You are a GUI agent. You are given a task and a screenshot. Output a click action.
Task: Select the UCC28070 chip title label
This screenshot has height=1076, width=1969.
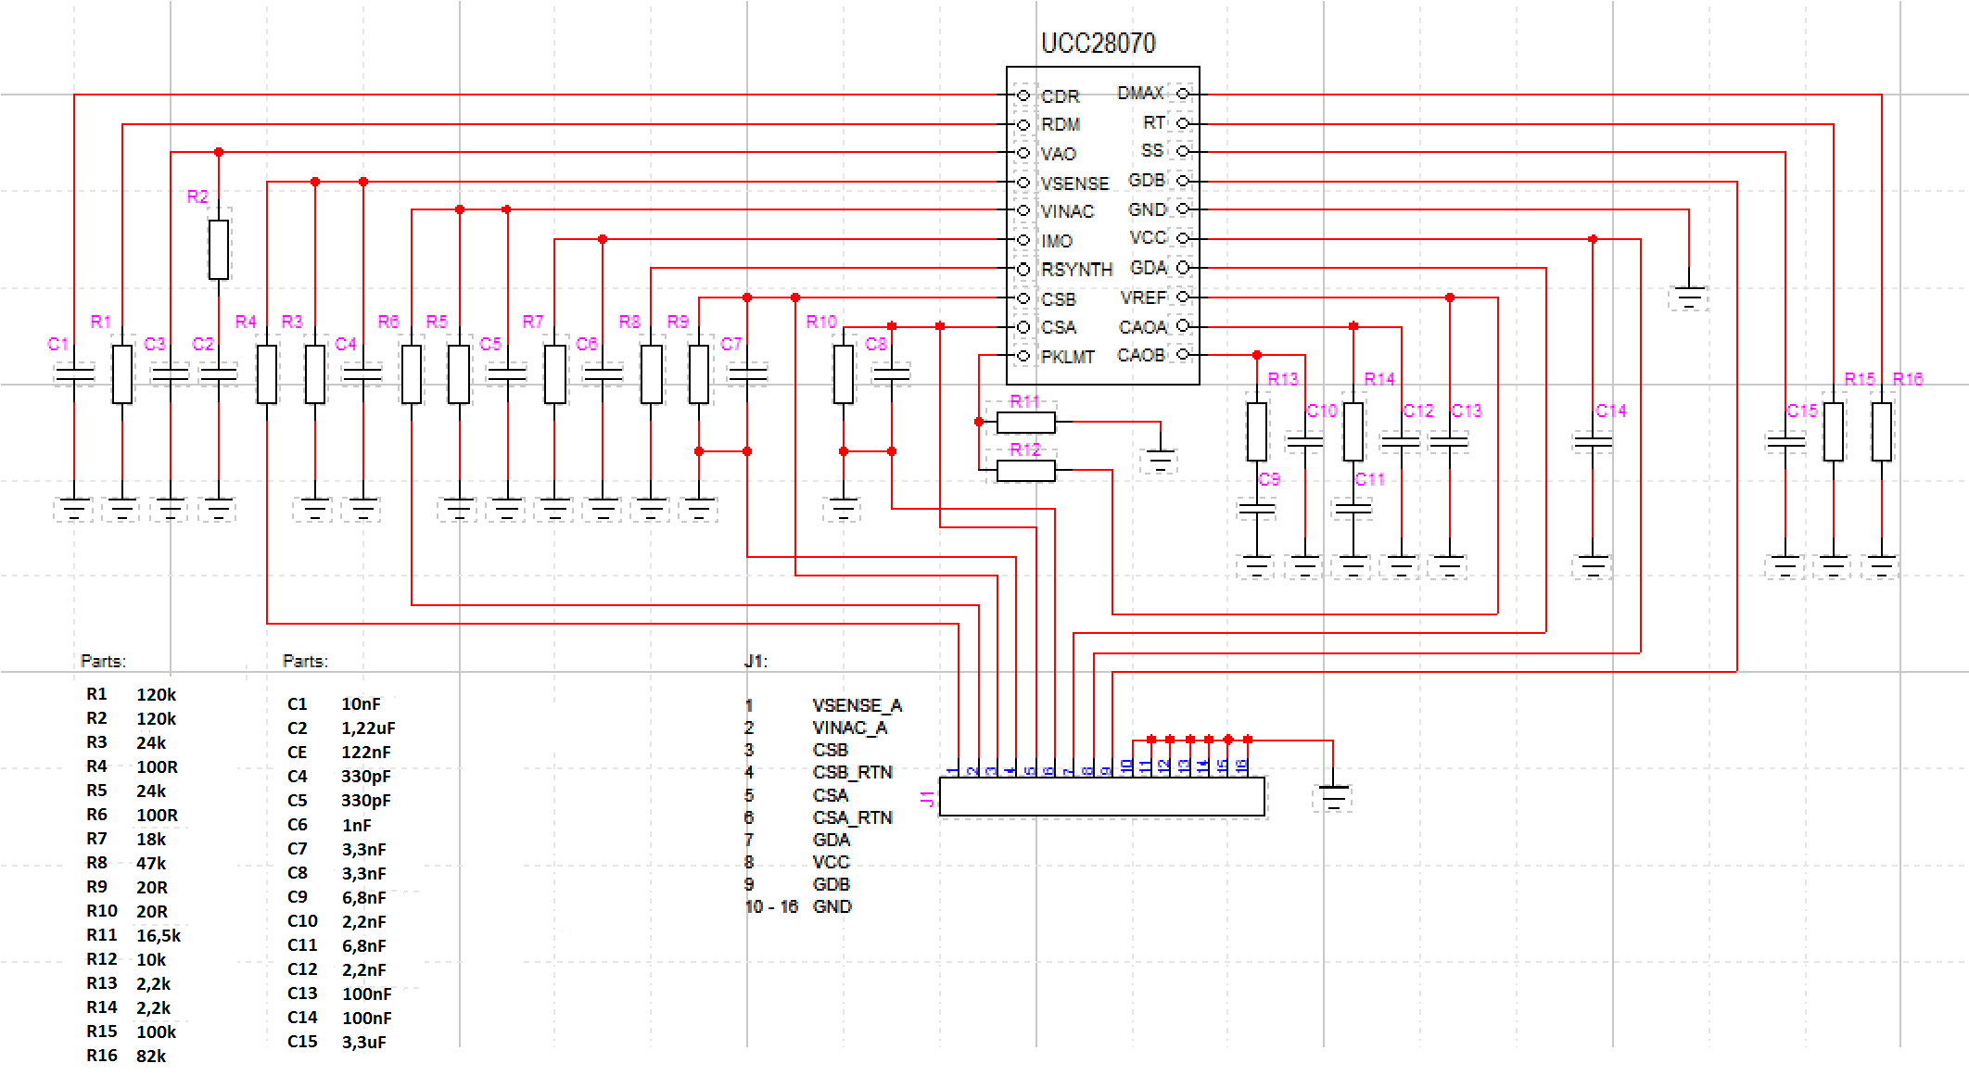point(1098,43)
